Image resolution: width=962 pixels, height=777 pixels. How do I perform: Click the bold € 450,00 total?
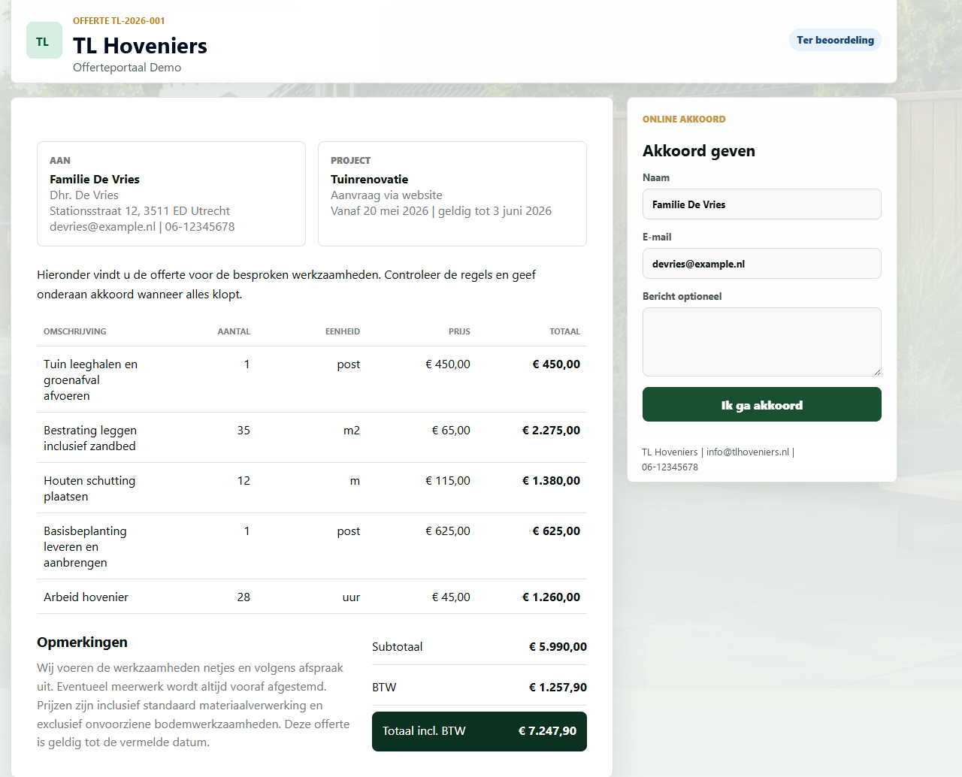pyautogui.click(x=556, y=364)
